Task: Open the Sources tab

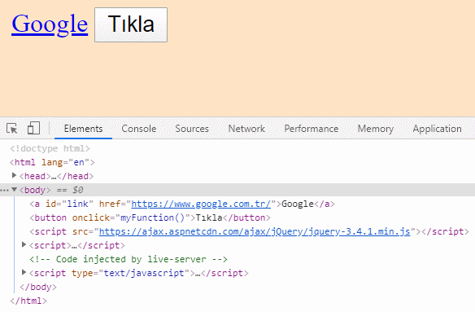Action: [x=192, y=129]
